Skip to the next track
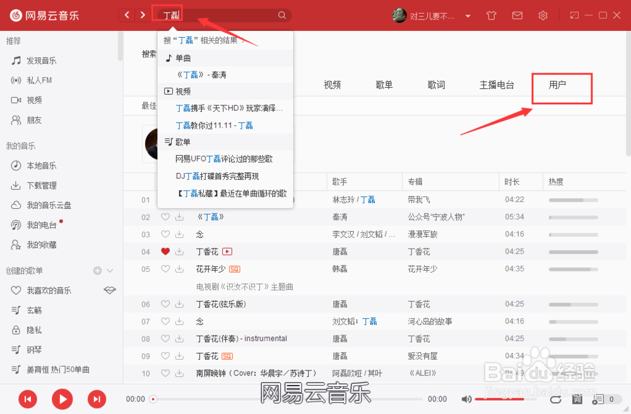631x414 pixels. (97, 399)
